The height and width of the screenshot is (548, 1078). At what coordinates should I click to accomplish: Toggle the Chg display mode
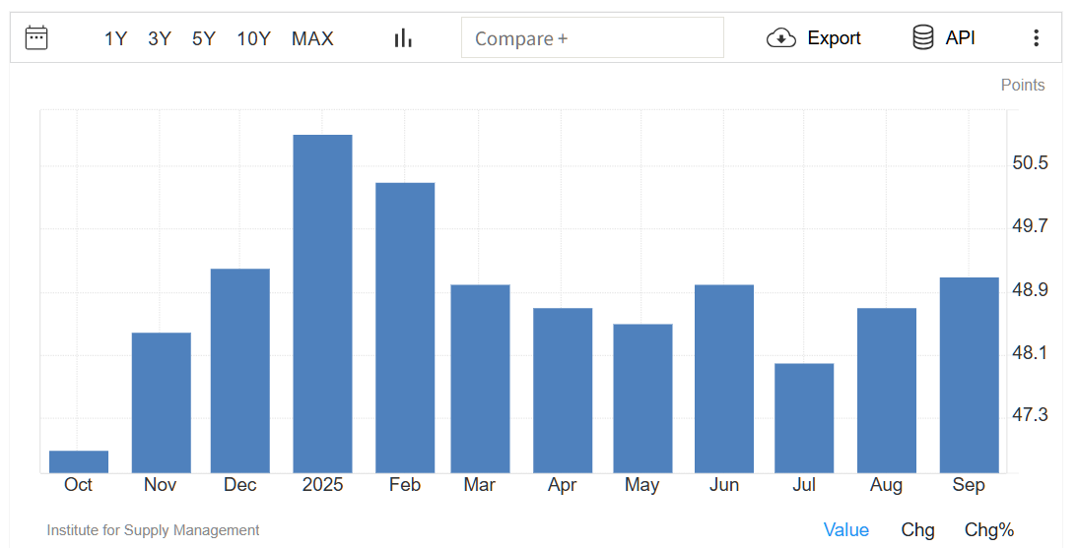(x=917, y=530)
